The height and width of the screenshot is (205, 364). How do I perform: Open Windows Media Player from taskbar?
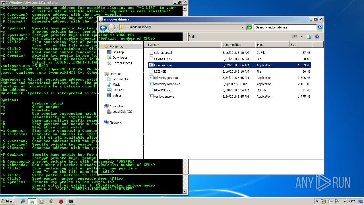[x=42, y=201]
